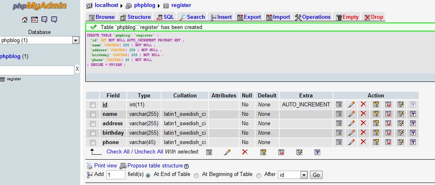
Task: Tick the checkbox for birthday field
Action: tap(93, 133)
